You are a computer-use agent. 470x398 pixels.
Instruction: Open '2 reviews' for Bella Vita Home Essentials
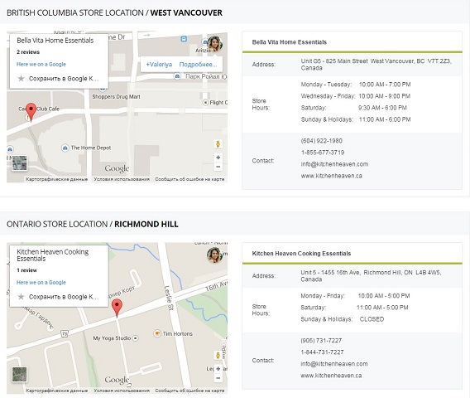pyautogui.click(x=28, y=52)
